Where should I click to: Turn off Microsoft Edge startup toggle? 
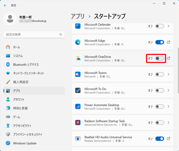click(x=160, y=42)
